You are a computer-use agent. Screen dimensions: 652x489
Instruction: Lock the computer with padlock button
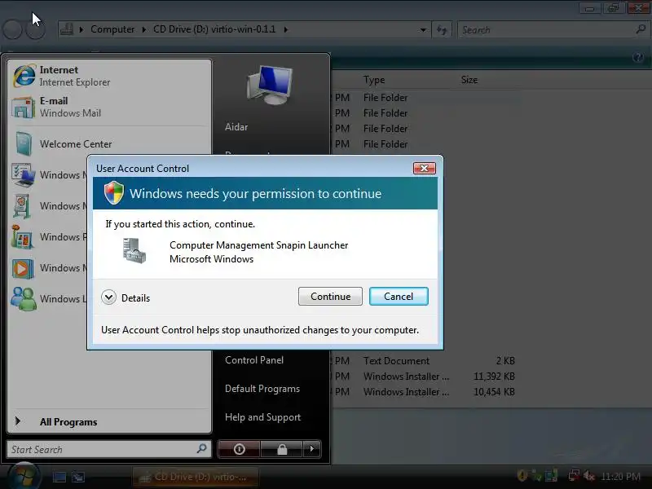(x=282, y=449)
